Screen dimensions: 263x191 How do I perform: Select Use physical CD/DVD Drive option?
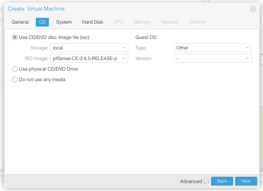15,69
